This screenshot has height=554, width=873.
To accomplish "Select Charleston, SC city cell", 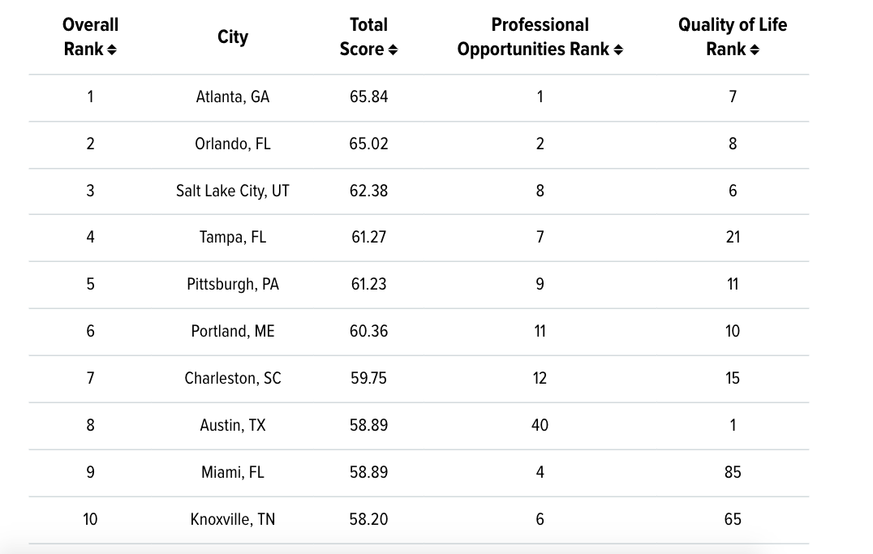I will 233,378.
